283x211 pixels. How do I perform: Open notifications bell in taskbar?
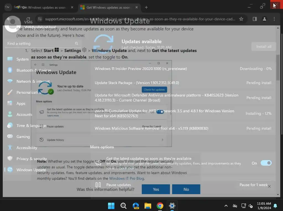tap(276, 205)
